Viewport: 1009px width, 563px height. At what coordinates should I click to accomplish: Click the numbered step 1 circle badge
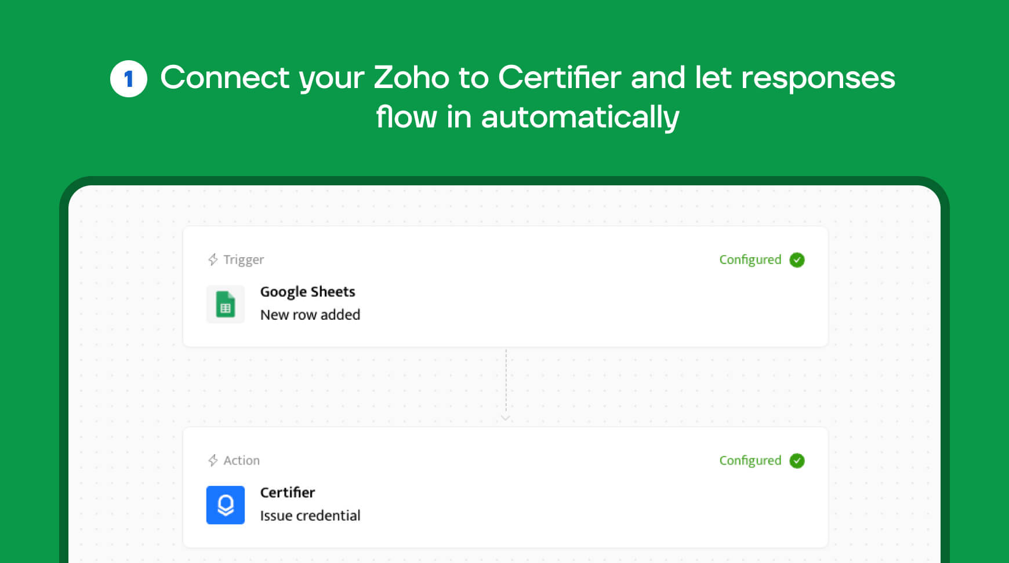129,79
